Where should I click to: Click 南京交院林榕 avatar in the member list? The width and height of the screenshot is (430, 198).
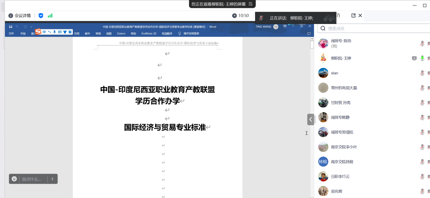point(323,162)
